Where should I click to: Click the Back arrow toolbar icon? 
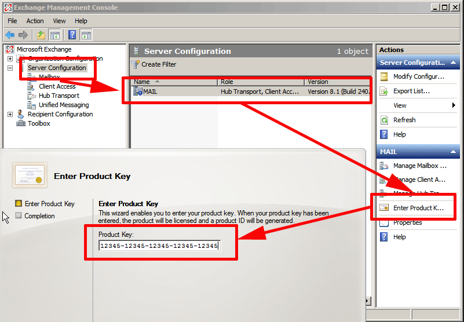(x=10, y=35)
